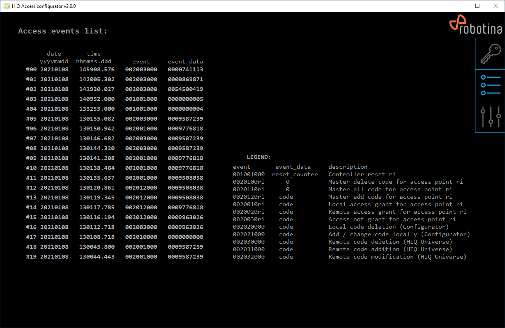Viewport: 505px width, 328px height.
Task: Click "Controller reset ri" legend description
Action: point(362,174)
